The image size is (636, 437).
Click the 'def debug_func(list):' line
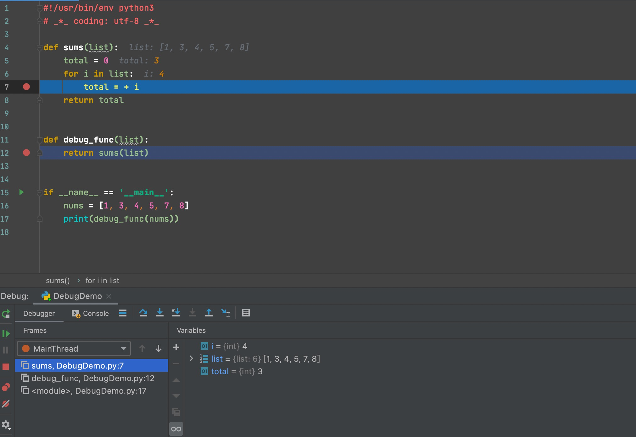pos(96,140)
